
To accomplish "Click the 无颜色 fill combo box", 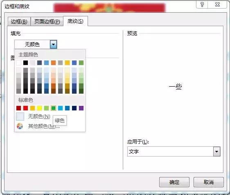I will click(36, 44).
